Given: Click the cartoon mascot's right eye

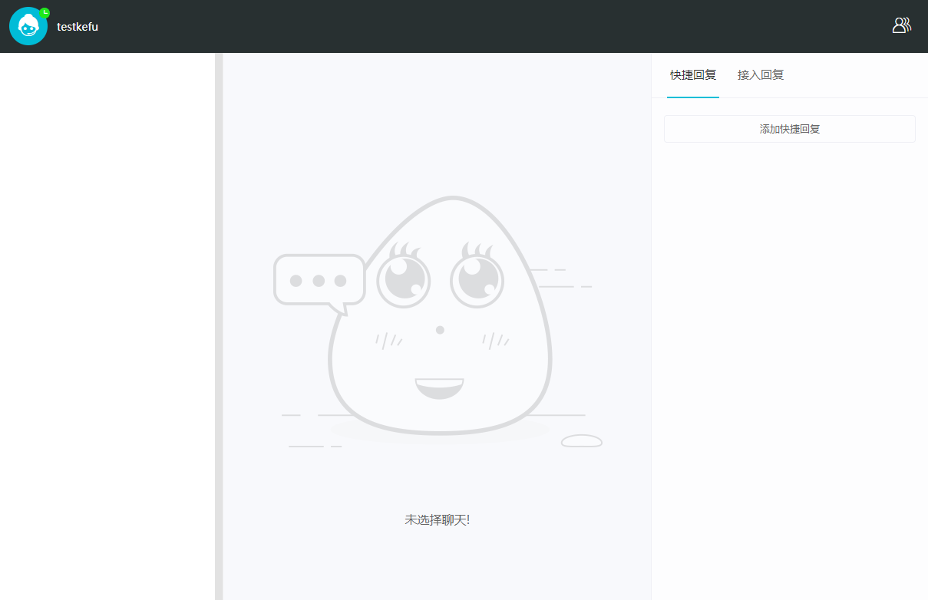Looking at the screenshot, I should pyautogui.click(x=476, y=279).
